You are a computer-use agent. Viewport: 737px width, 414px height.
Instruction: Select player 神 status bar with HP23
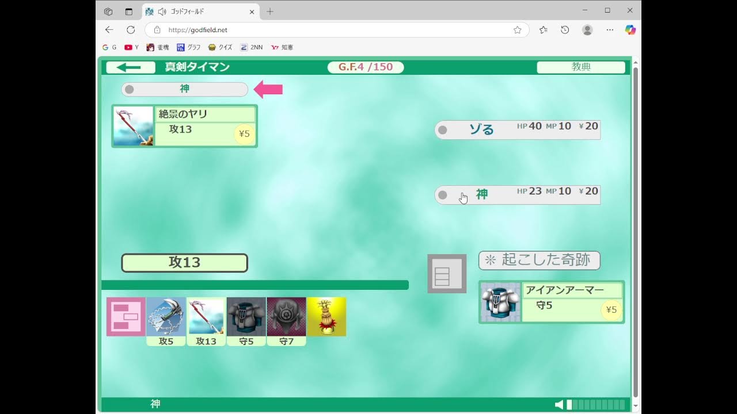[517, 195]
